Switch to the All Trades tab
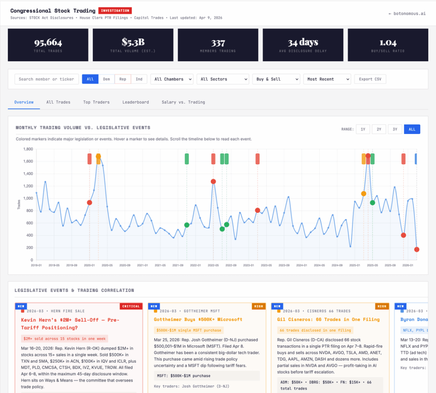The image size is (436, 393). coord(58,102)
